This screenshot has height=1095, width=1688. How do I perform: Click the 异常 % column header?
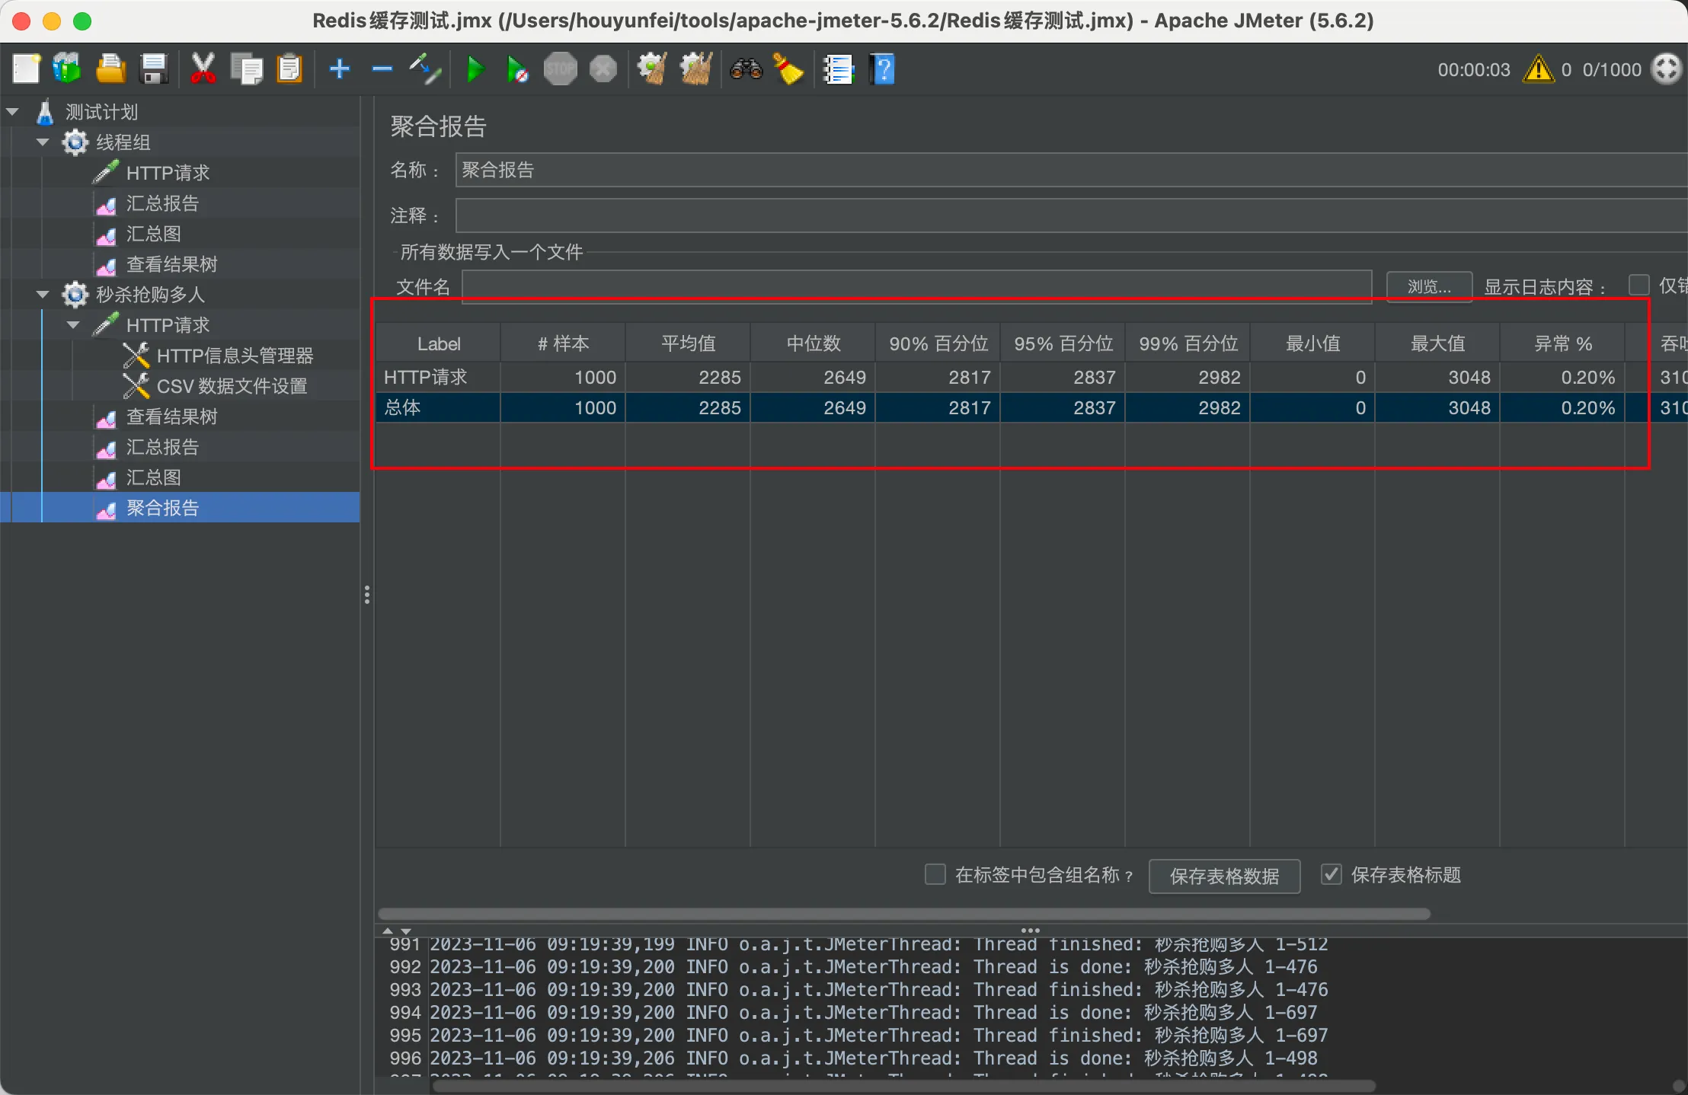(x=1562, y=343)
